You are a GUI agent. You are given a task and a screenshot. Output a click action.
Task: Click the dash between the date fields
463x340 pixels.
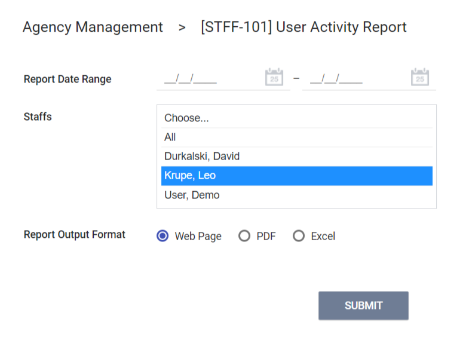[296, 78]
